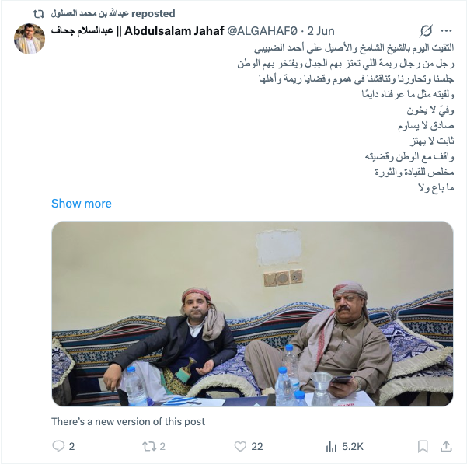Open the attached photo of two men
Viewport: 467px width, 464px height.
tap(253, 314)
